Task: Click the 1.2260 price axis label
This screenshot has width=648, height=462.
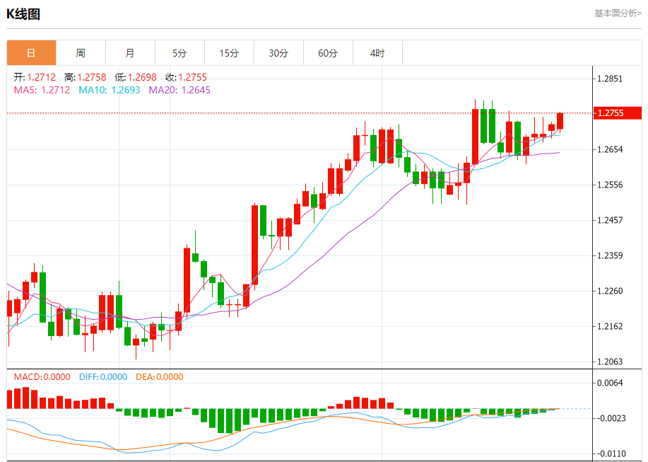Action: pos(610,291)
